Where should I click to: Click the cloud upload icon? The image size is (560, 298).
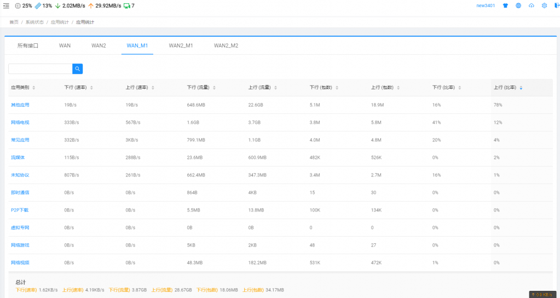pos(532,5)
